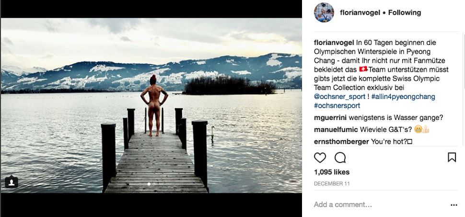Viewport: 465px width, 217px height.
Task: Open the three-dot more options menu
Action: (454, 205)
